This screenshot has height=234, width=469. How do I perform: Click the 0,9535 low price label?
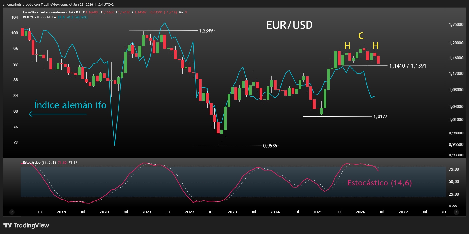(x=270, y=146)
